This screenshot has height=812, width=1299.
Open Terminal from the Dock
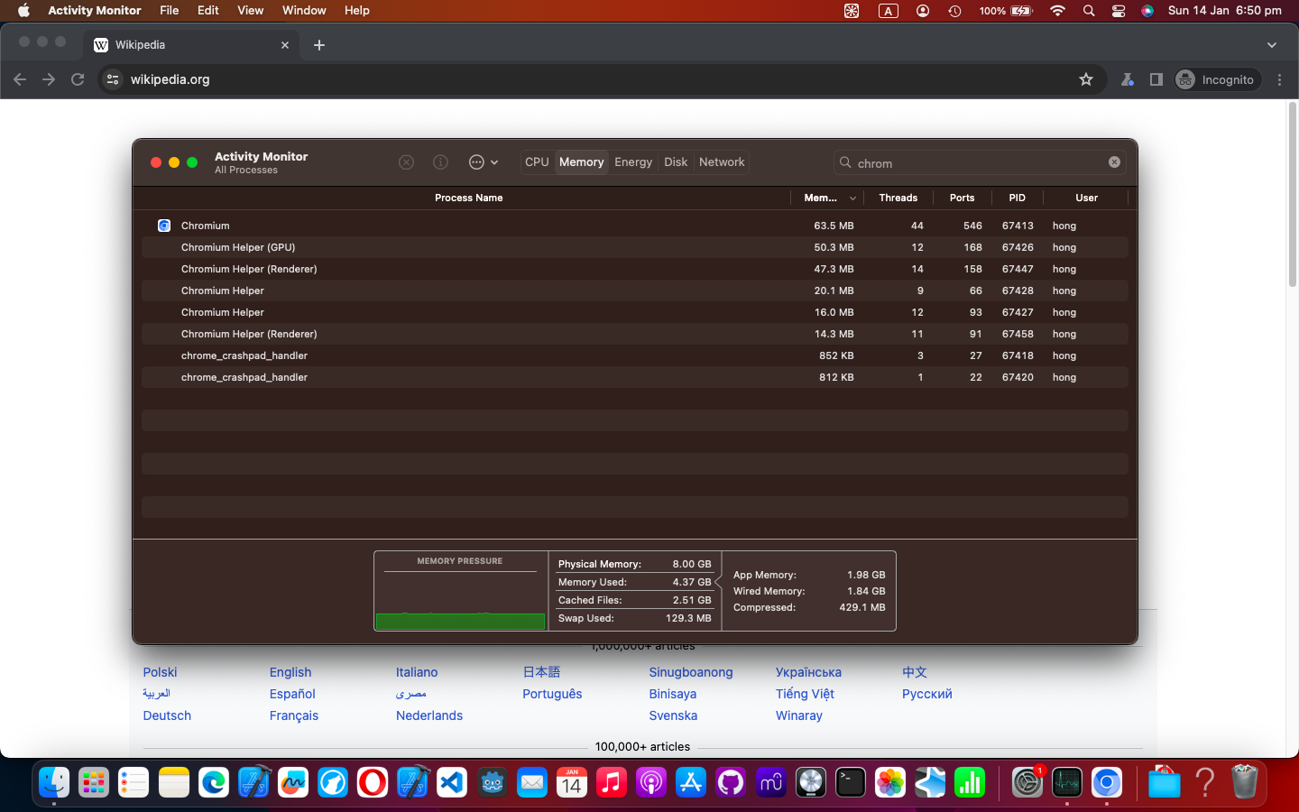[x=851, y=782]
